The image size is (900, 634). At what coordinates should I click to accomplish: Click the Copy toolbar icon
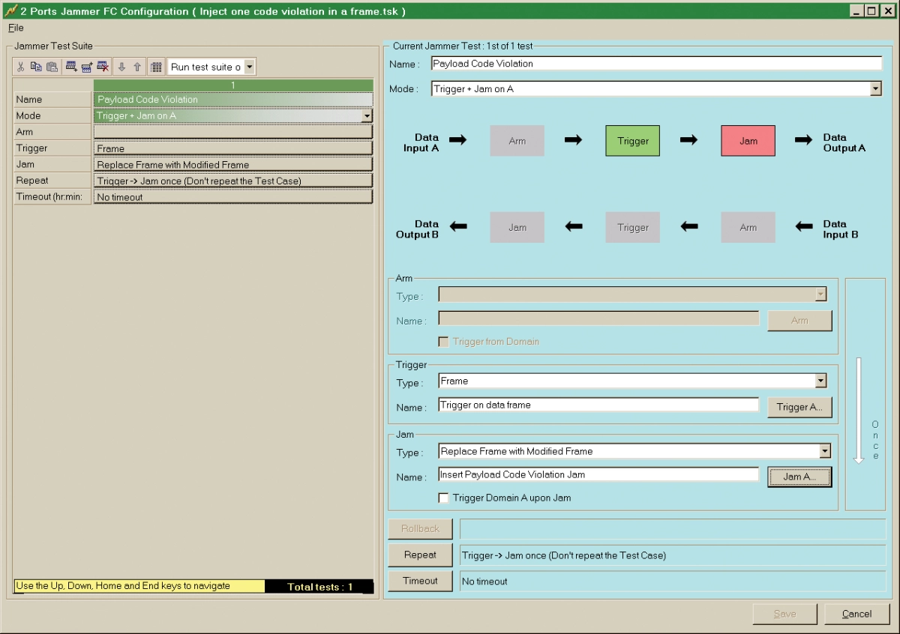(x=36, y=67)
